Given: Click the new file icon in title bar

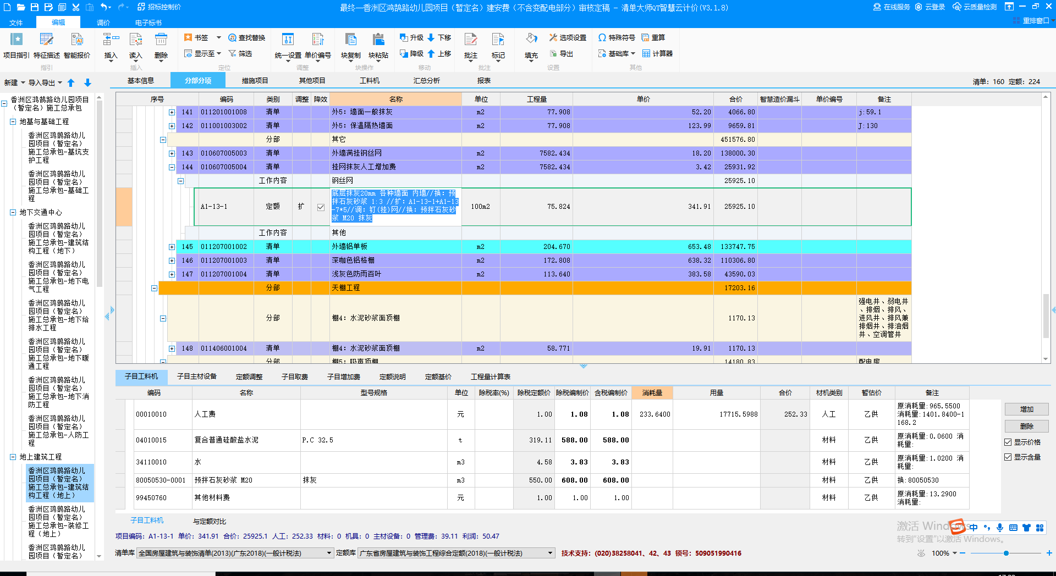Looking at the screenshot, I should (x=7, y=7).
